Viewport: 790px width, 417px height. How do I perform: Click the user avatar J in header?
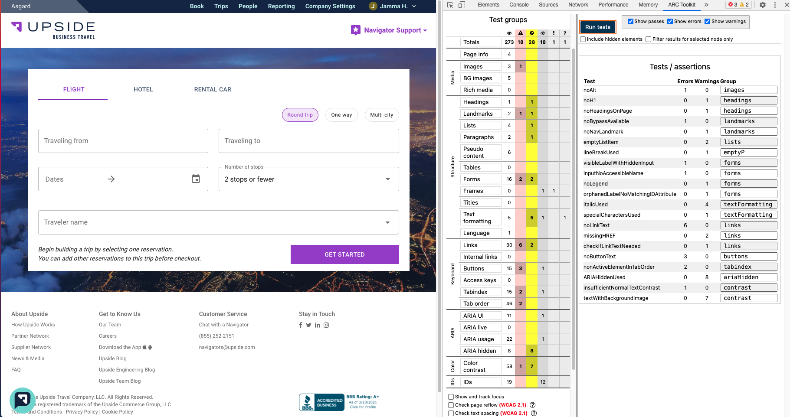373,6
